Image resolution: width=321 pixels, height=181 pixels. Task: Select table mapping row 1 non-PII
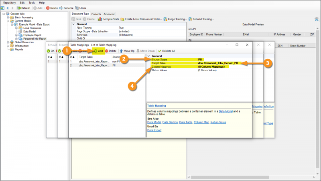(x=107, y=62)
